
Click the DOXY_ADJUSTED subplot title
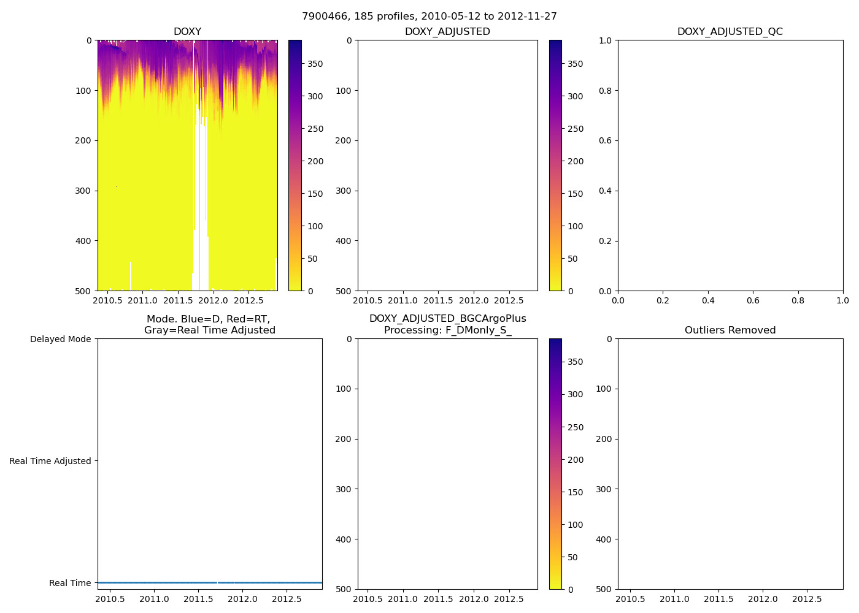pos(447,32)
